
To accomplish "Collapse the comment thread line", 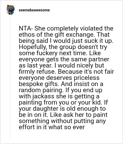I will pyautogui.click(x=10, y=77).
